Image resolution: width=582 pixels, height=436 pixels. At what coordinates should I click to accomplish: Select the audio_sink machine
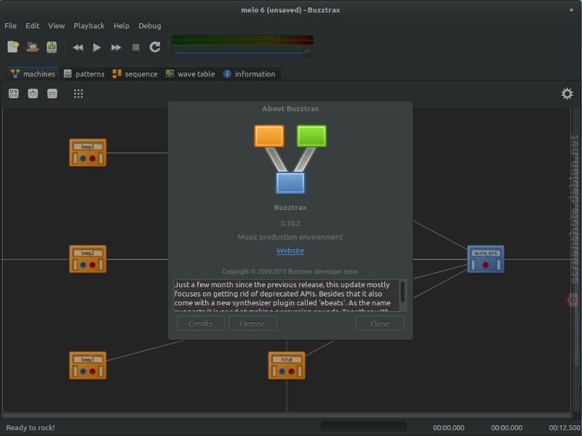(485, 259)
